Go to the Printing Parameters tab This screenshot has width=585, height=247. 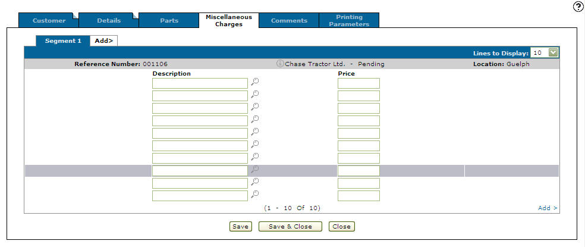point(349,21)
